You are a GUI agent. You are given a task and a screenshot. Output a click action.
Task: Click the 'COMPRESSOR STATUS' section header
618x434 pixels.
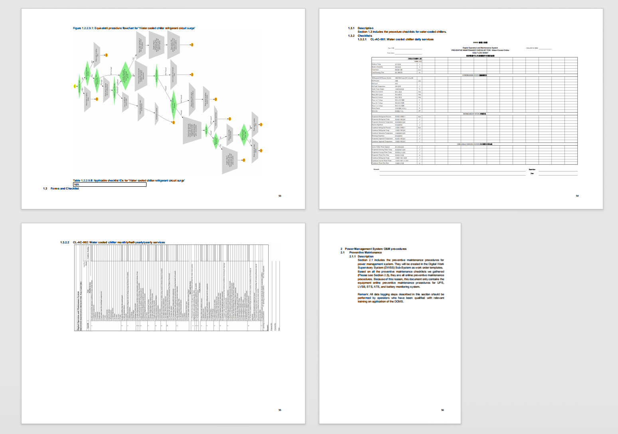coord(474,75)
